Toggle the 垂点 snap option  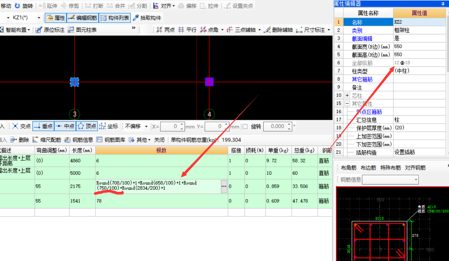tap(43, 126)
